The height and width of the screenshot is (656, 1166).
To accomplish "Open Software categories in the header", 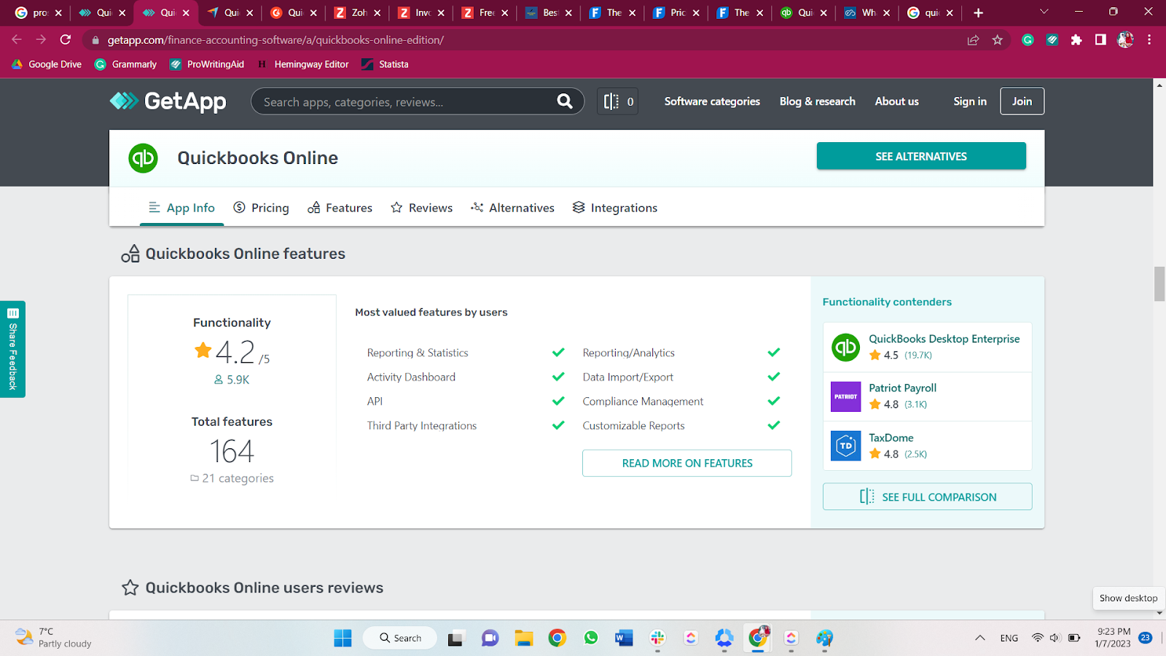I will pos(712,101).
